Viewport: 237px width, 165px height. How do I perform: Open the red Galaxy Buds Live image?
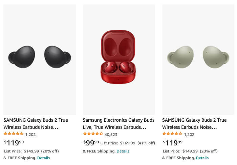tap(118, 57)
